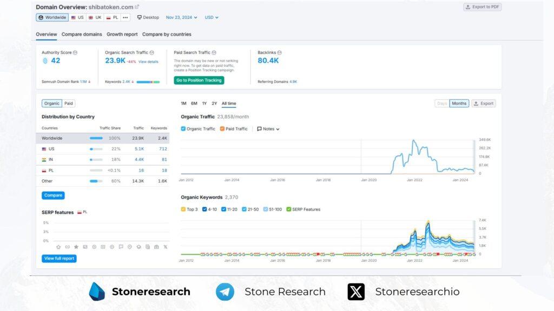Click the location pin icon in SERP features
Screen dimensions: 554x311
click(x=130, y=247)
